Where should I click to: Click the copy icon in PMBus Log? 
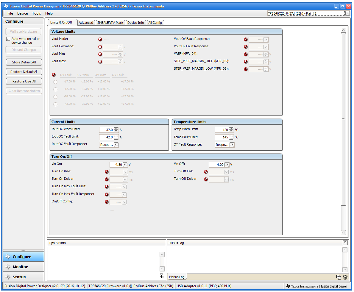(x=339, y=277)
